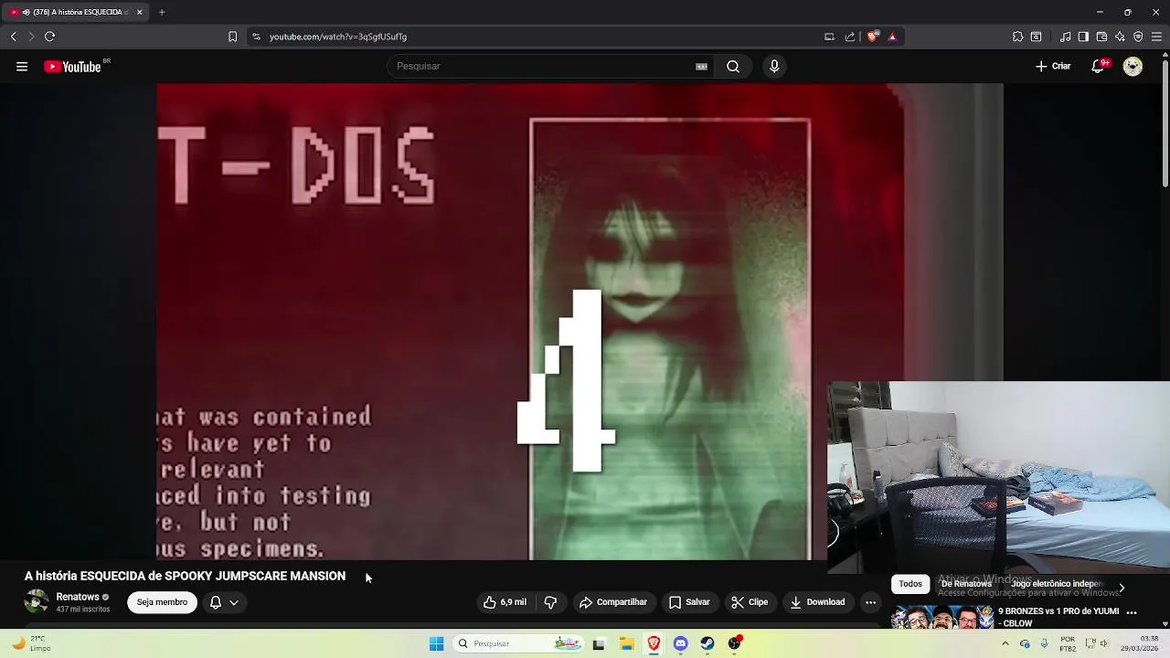The image size is (1170, 658).
Task: Open the screen cast icon in address bar
Action: [829, 37]
